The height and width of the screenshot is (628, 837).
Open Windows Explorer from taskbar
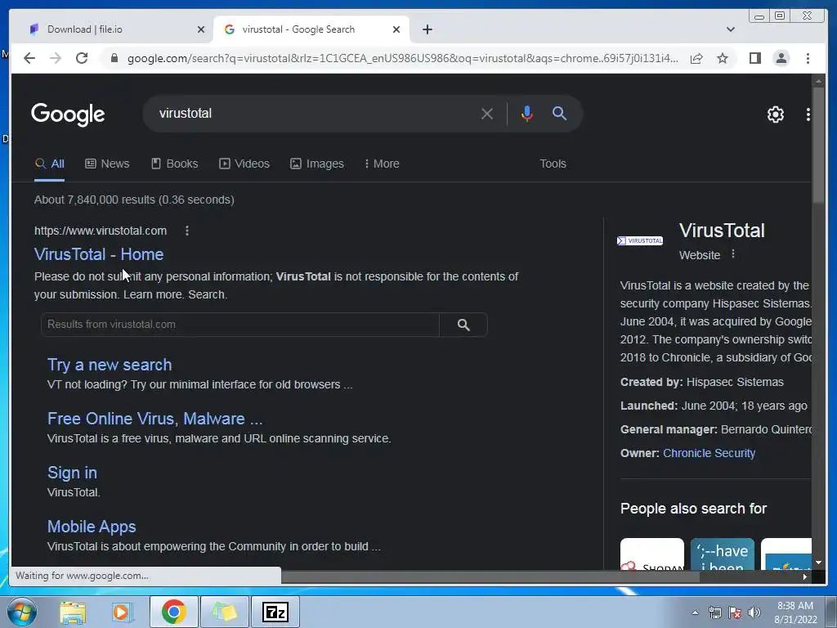(73, 612)
